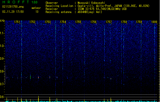Screen dimensions: 160x102
Task: Click the 1.1 kHz axis label
Action: point(2,33)
